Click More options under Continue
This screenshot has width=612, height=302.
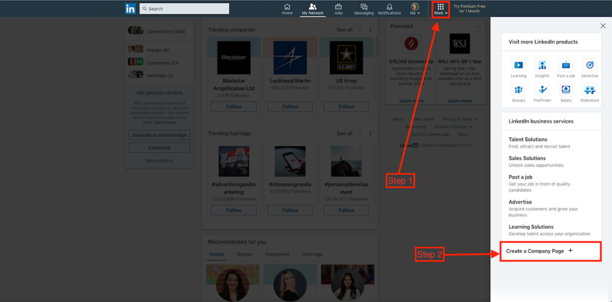(x=159, y=161)
